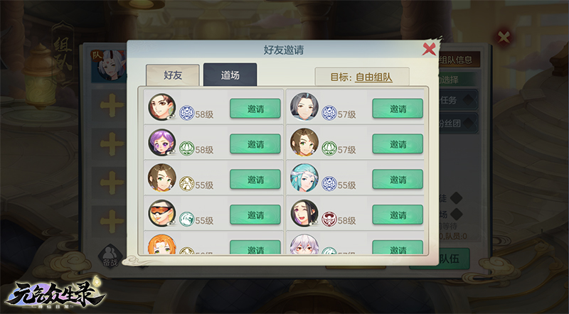Click the green lotus emblem beside 58级
569x314 pixels.
tap(187, 148)
